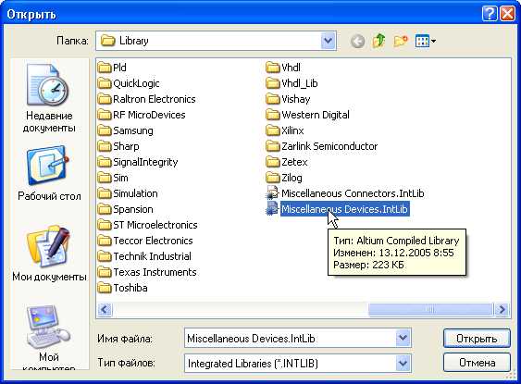Click the dialog Help question button

coord(490,14)
